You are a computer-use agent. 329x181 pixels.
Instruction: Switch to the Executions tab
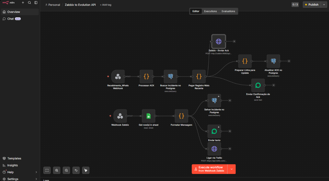210,11
